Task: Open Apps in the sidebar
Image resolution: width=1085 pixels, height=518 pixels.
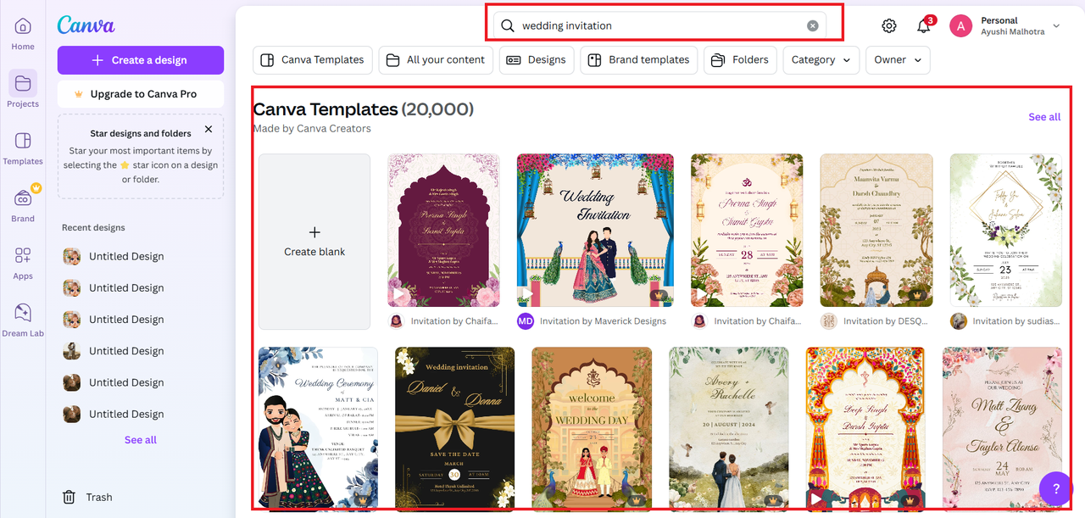Action: click(23, 262)
